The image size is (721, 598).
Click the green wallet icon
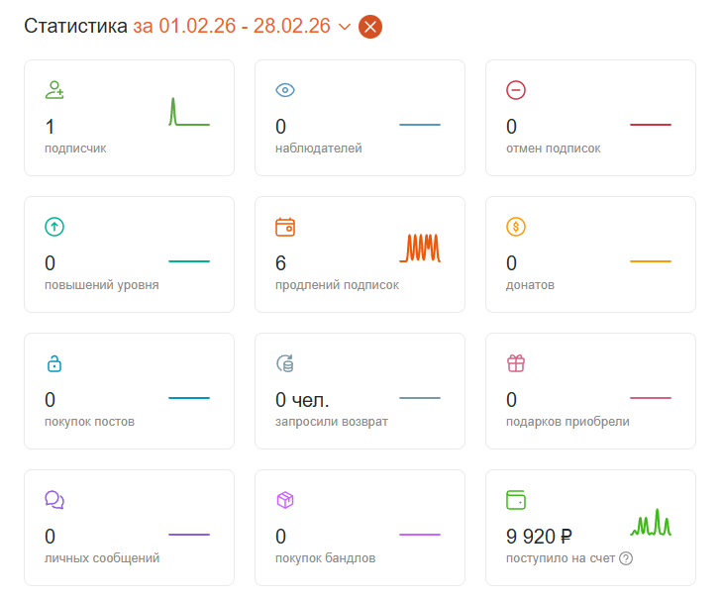[x=516, y=500]
